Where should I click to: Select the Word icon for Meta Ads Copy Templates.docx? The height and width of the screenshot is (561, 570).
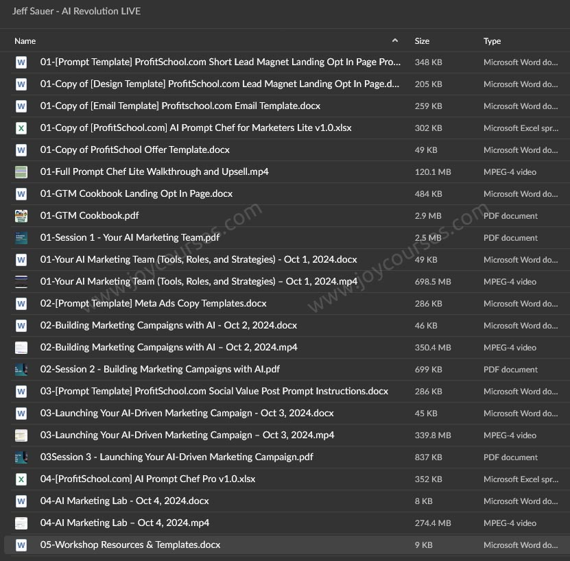coord(21,304)
